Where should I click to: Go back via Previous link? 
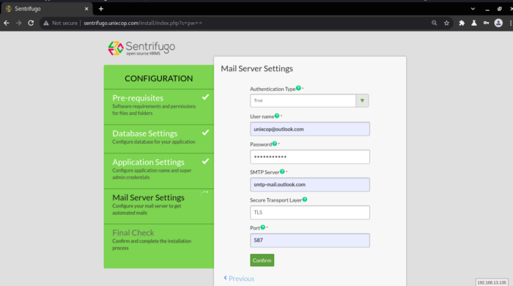239,279
